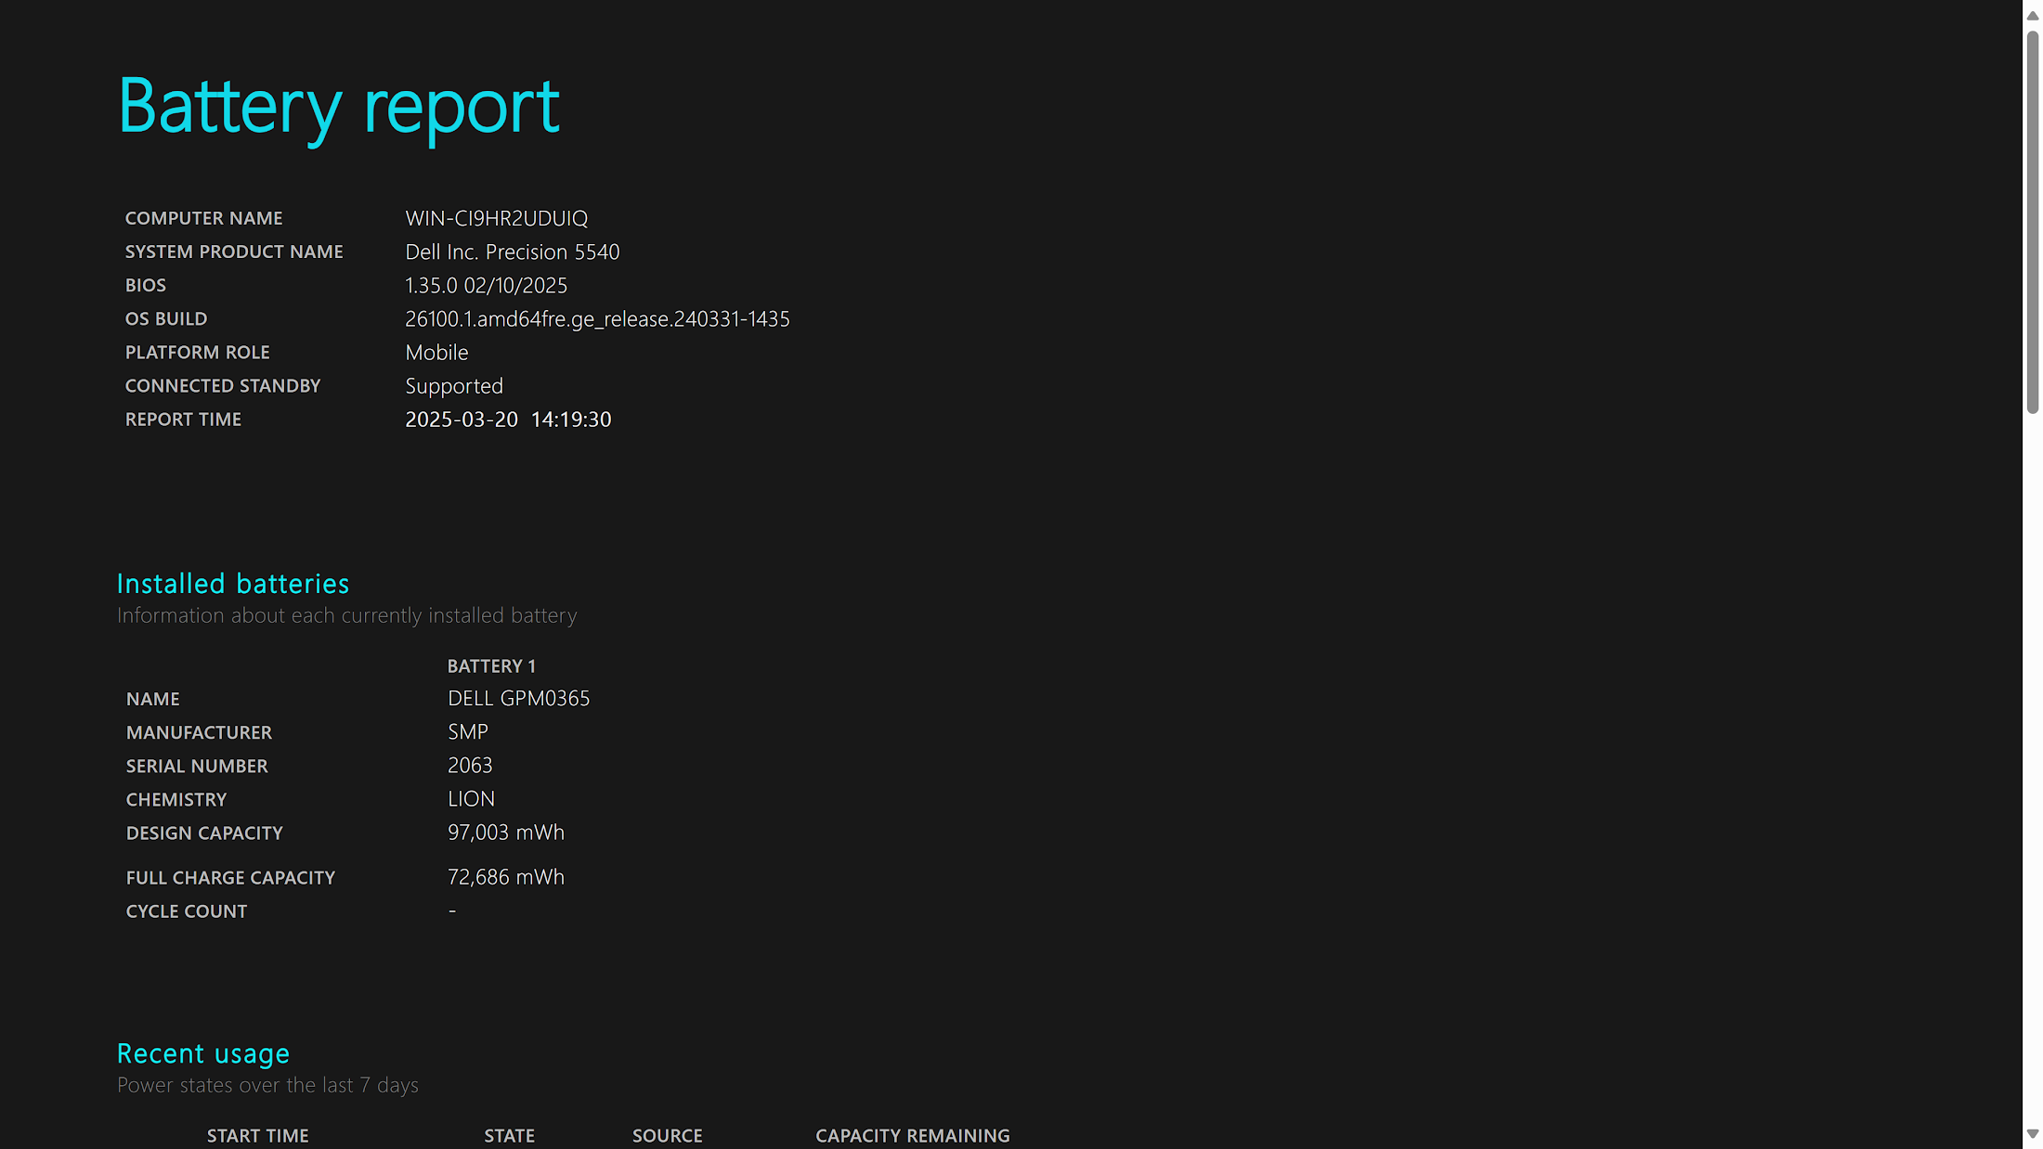
Task: Click Platform Role value Mobile
Action: 436,352
